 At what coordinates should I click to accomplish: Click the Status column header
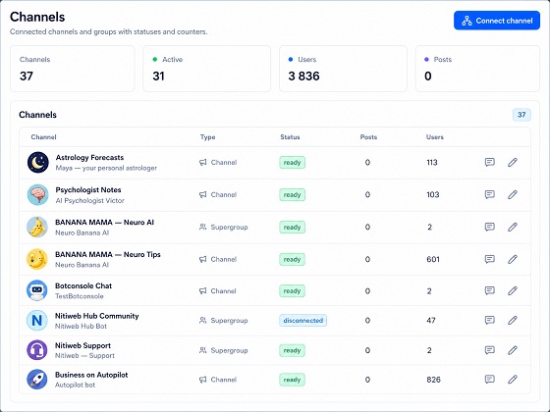(x=290, y=137)
